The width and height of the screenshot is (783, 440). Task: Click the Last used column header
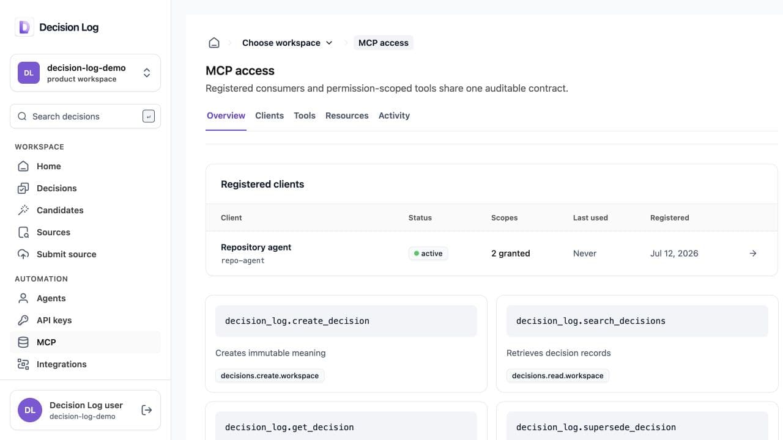click(590, 218)
